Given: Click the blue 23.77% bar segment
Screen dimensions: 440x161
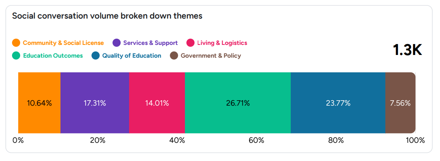Looking at the screenshot, I should (x=338, y=103).
